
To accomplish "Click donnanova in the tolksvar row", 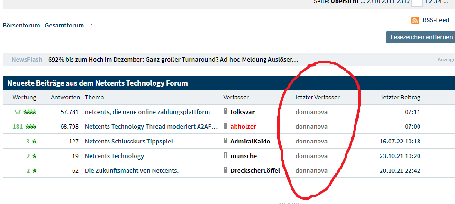I will click(x=311, y=112).
